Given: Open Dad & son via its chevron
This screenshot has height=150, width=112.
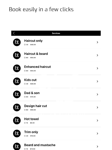Looking at the screenshot, I should tap(97, 94).
